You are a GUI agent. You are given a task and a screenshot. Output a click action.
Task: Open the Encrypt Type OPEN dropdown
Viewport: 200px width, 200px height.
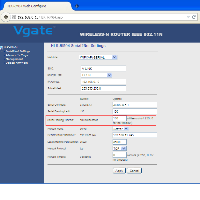coord(97,75)
